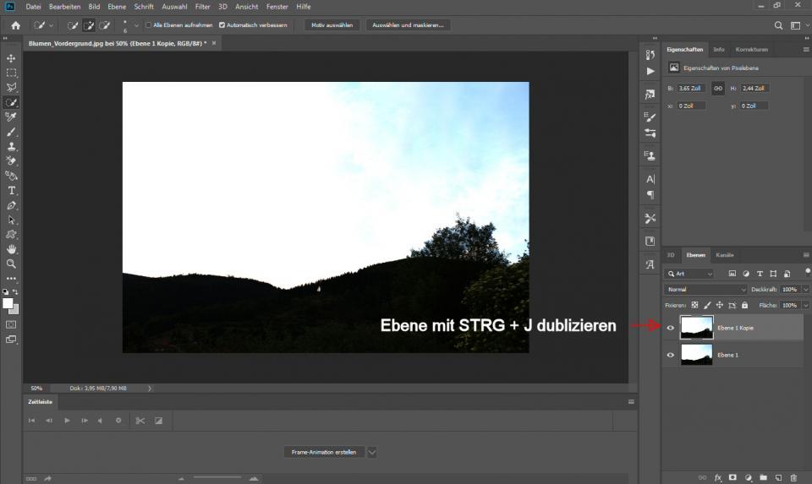This screenshot has height=484, width=812.
Task: Hide the 'Ebene 1 Kopie' layer
Action: [x=671, y=328]
